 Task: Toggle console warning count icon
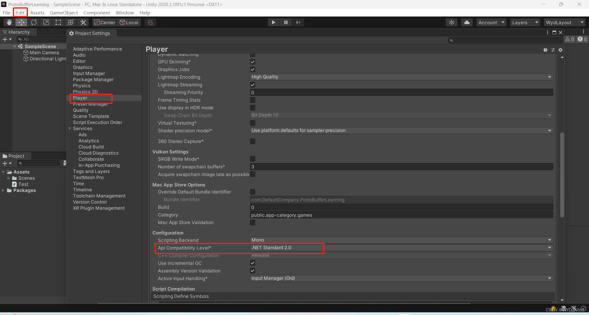pos(570,39)
